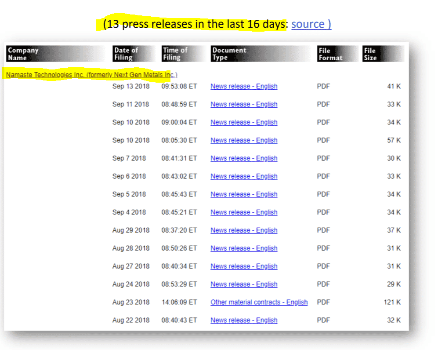Open the "Other material contracts - English" link
Image resolution: width=438 pixels, height=350 pixels.
click(259, 302)
